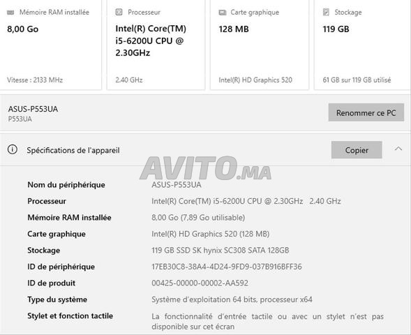
Task: Click the Renommer ce PC button
Action: pyautogui.click(x=366, y=113)
